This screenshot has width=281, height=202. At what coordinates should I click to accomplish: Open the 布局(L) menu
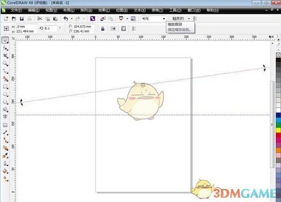pyautogui.click(x=69, y=10)
